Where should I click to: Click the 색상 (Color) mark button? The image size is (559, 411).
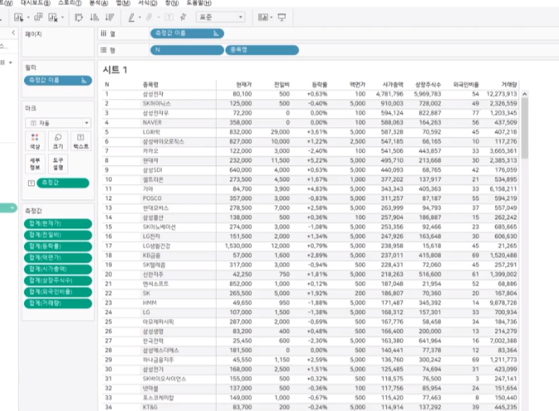coord(35,141)
